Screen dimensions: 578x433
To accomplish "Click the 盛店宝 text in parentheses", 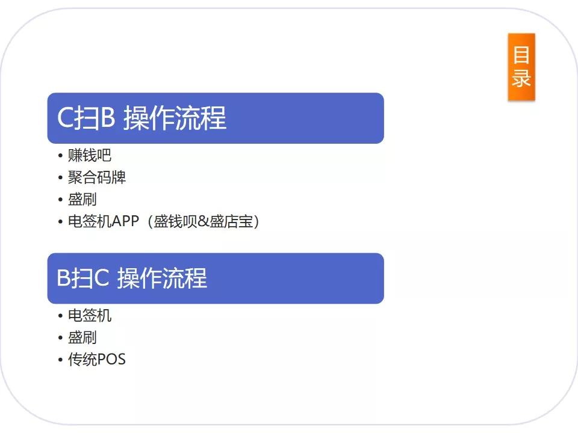I will (x=231, y=221).
